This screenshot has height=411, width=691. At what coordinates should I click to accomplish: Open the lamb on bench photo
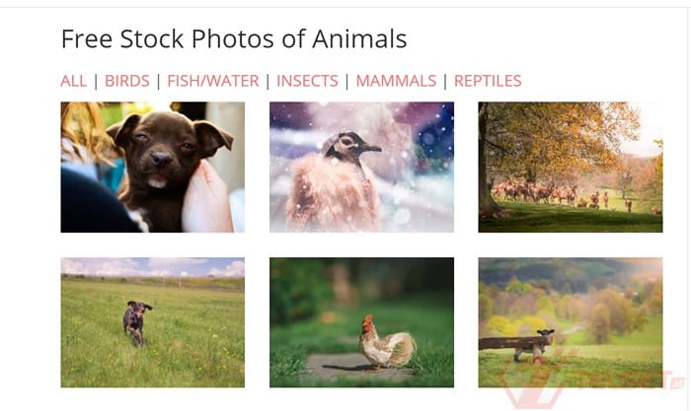(570, 322)
